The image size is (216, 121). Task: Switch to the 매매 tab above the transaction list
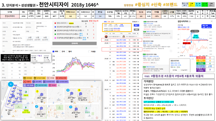105,22
